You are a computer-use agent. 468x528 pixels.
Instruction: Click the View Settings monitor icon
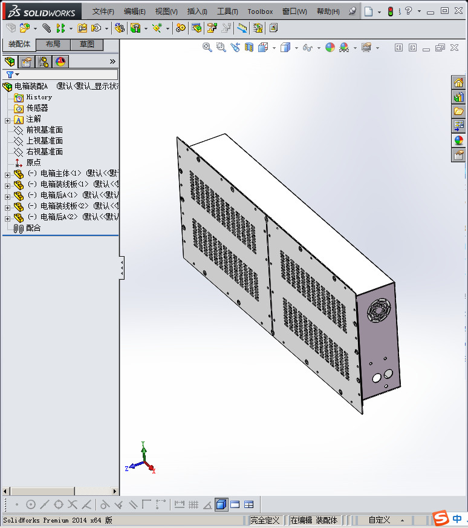366,47
